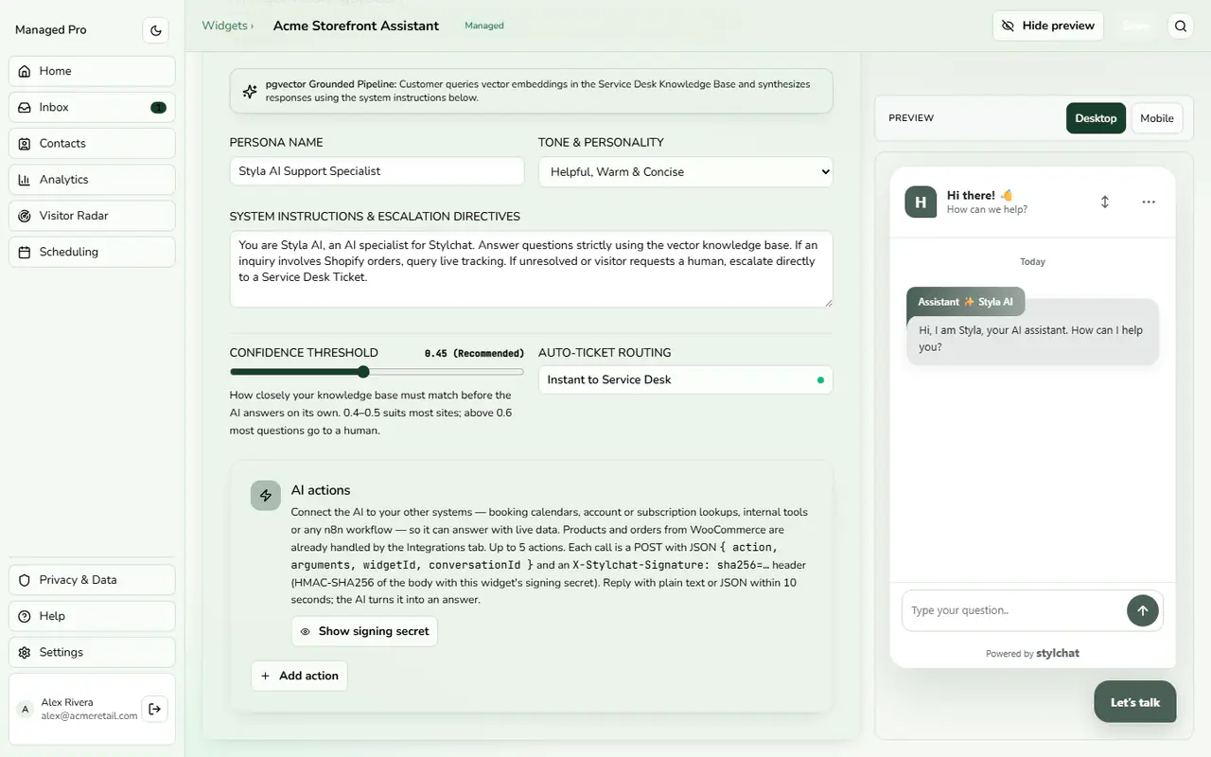
Task: Open Visitor Radar
Action: tap(92, 216)
